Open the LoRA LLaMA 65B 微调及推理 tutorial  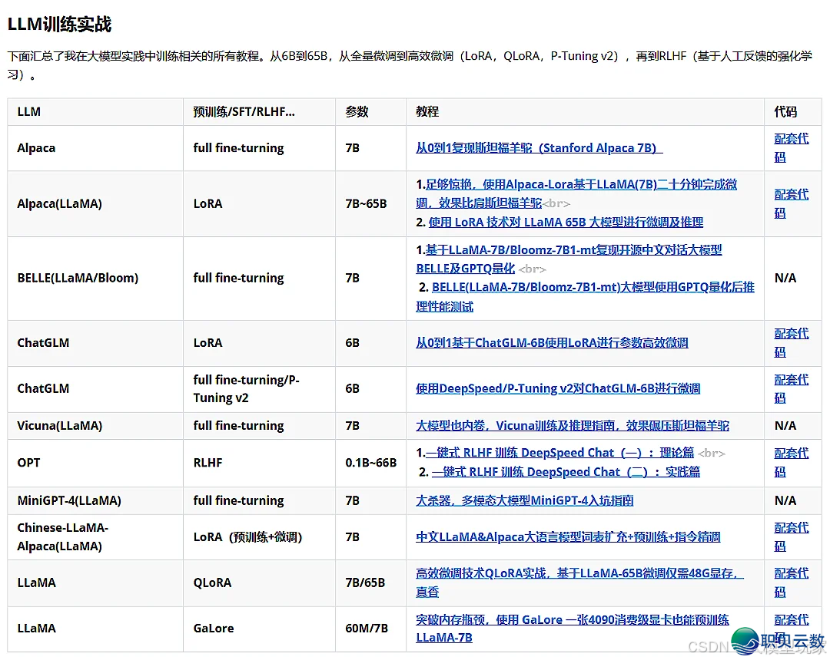584,222
